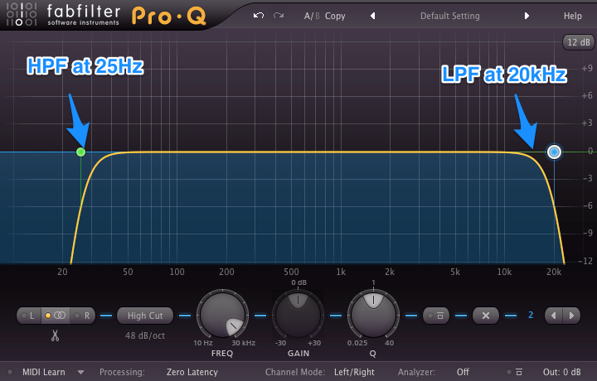Set band channel to Right only
Image resolution: width=597 pixels, height=381 pixels.
(83, 316)
